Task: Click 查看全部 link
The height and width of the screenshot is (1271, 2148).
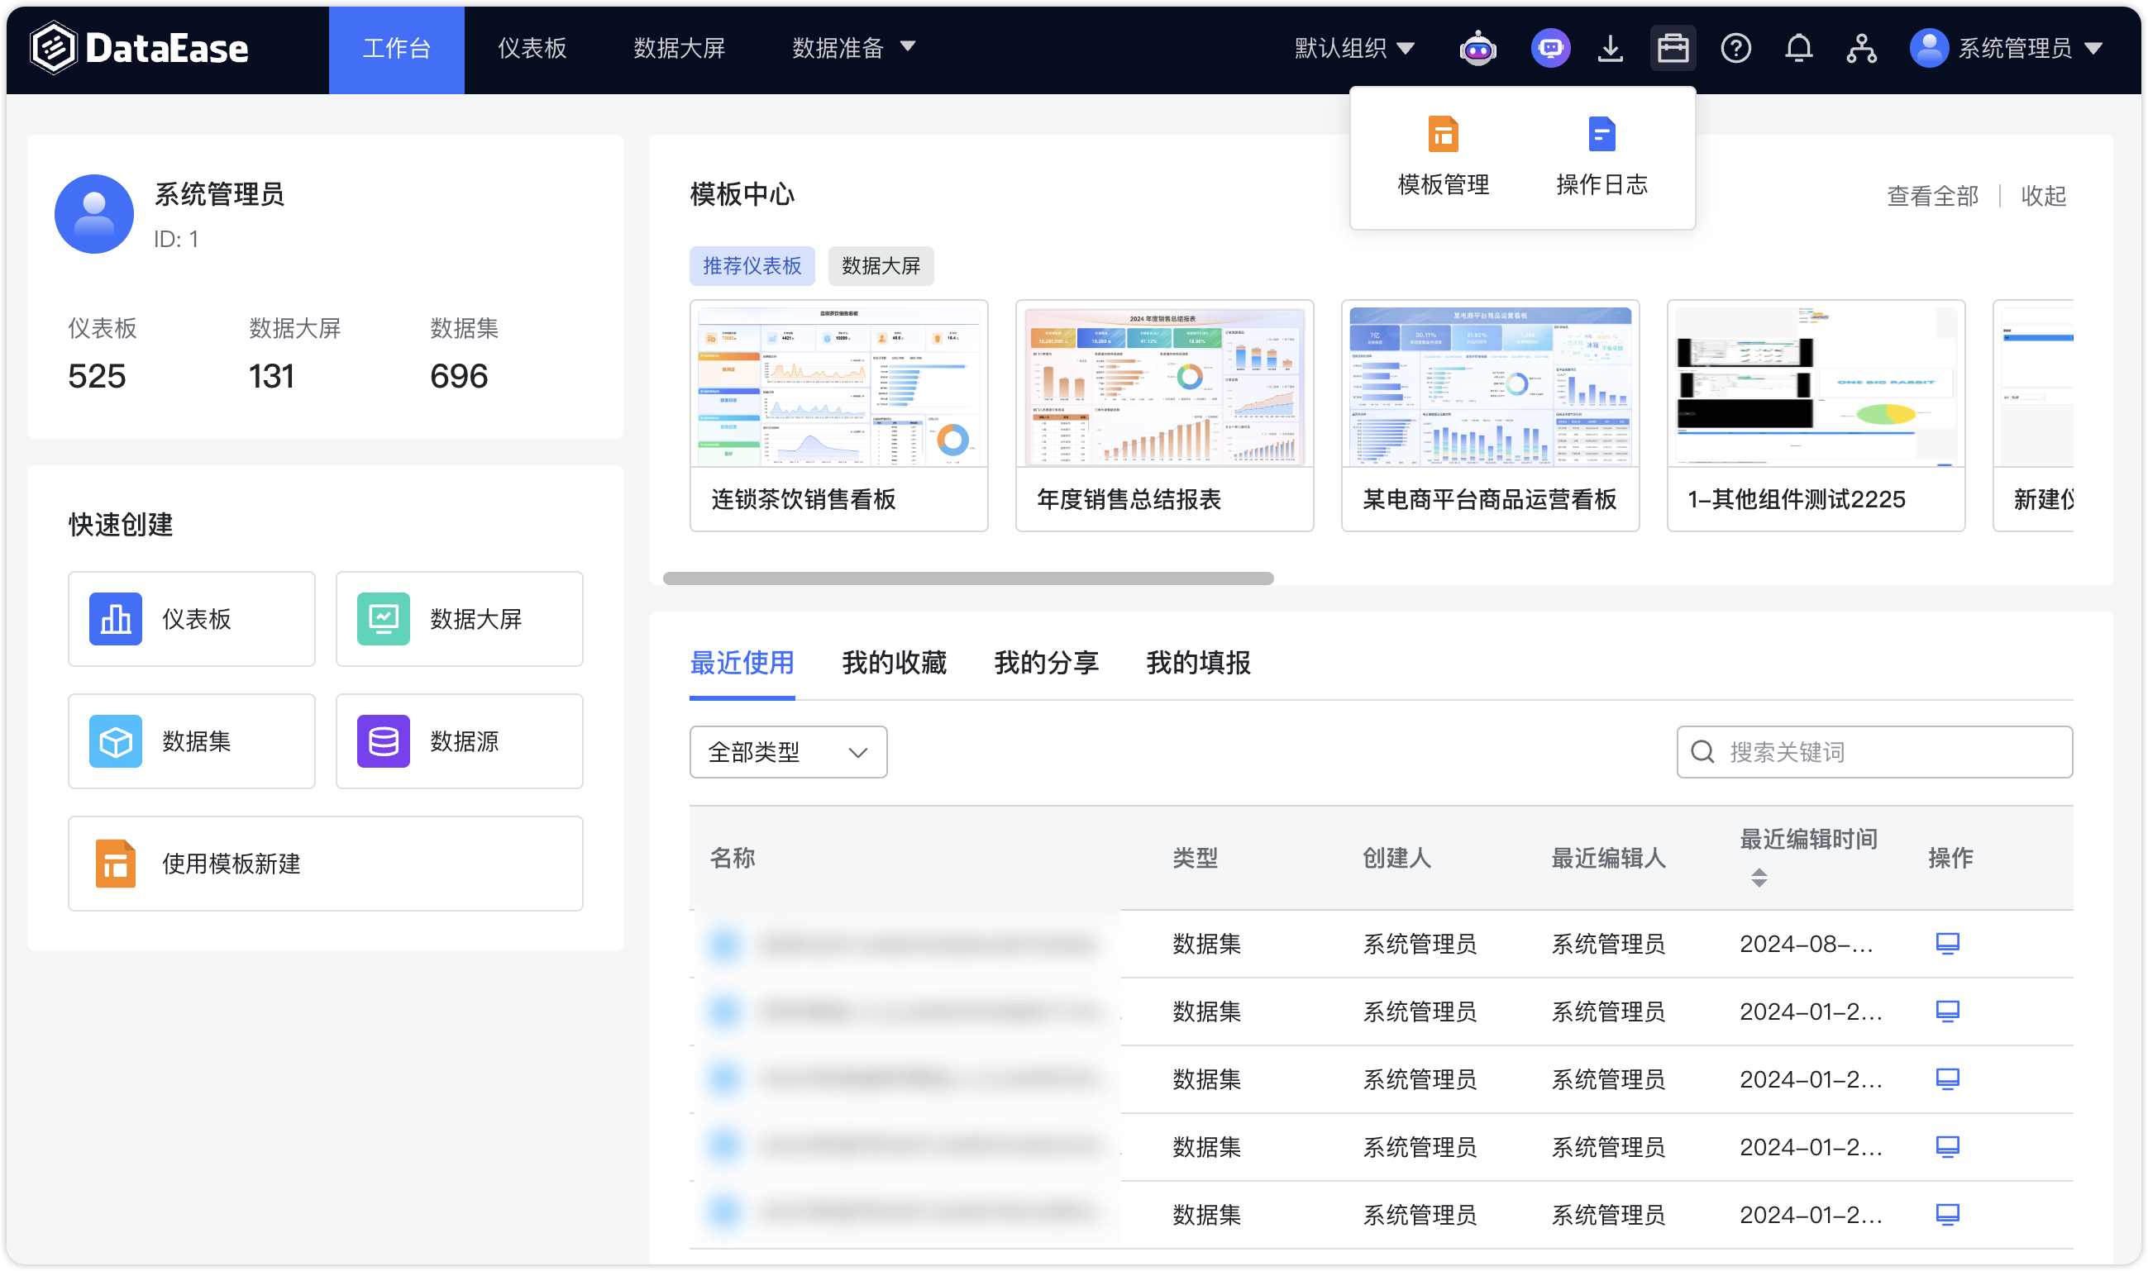Action: (1932, 195)
